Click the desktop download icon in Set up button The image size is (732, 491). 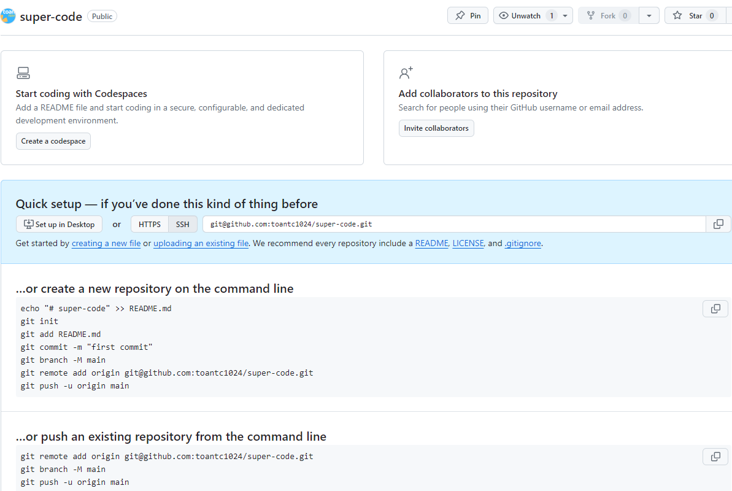pos(28,224)
